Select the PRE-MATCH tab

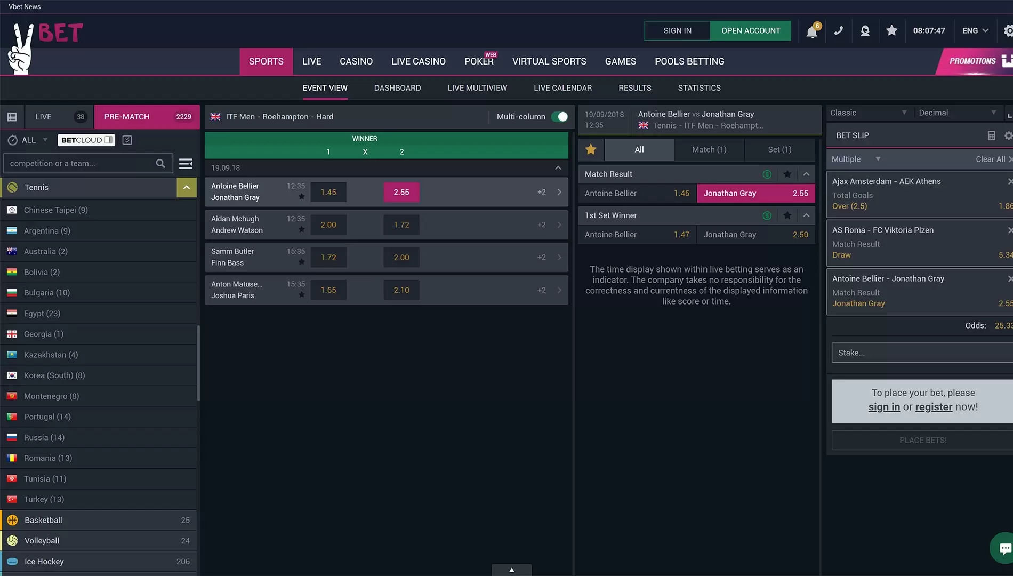(x=147, y=117)
